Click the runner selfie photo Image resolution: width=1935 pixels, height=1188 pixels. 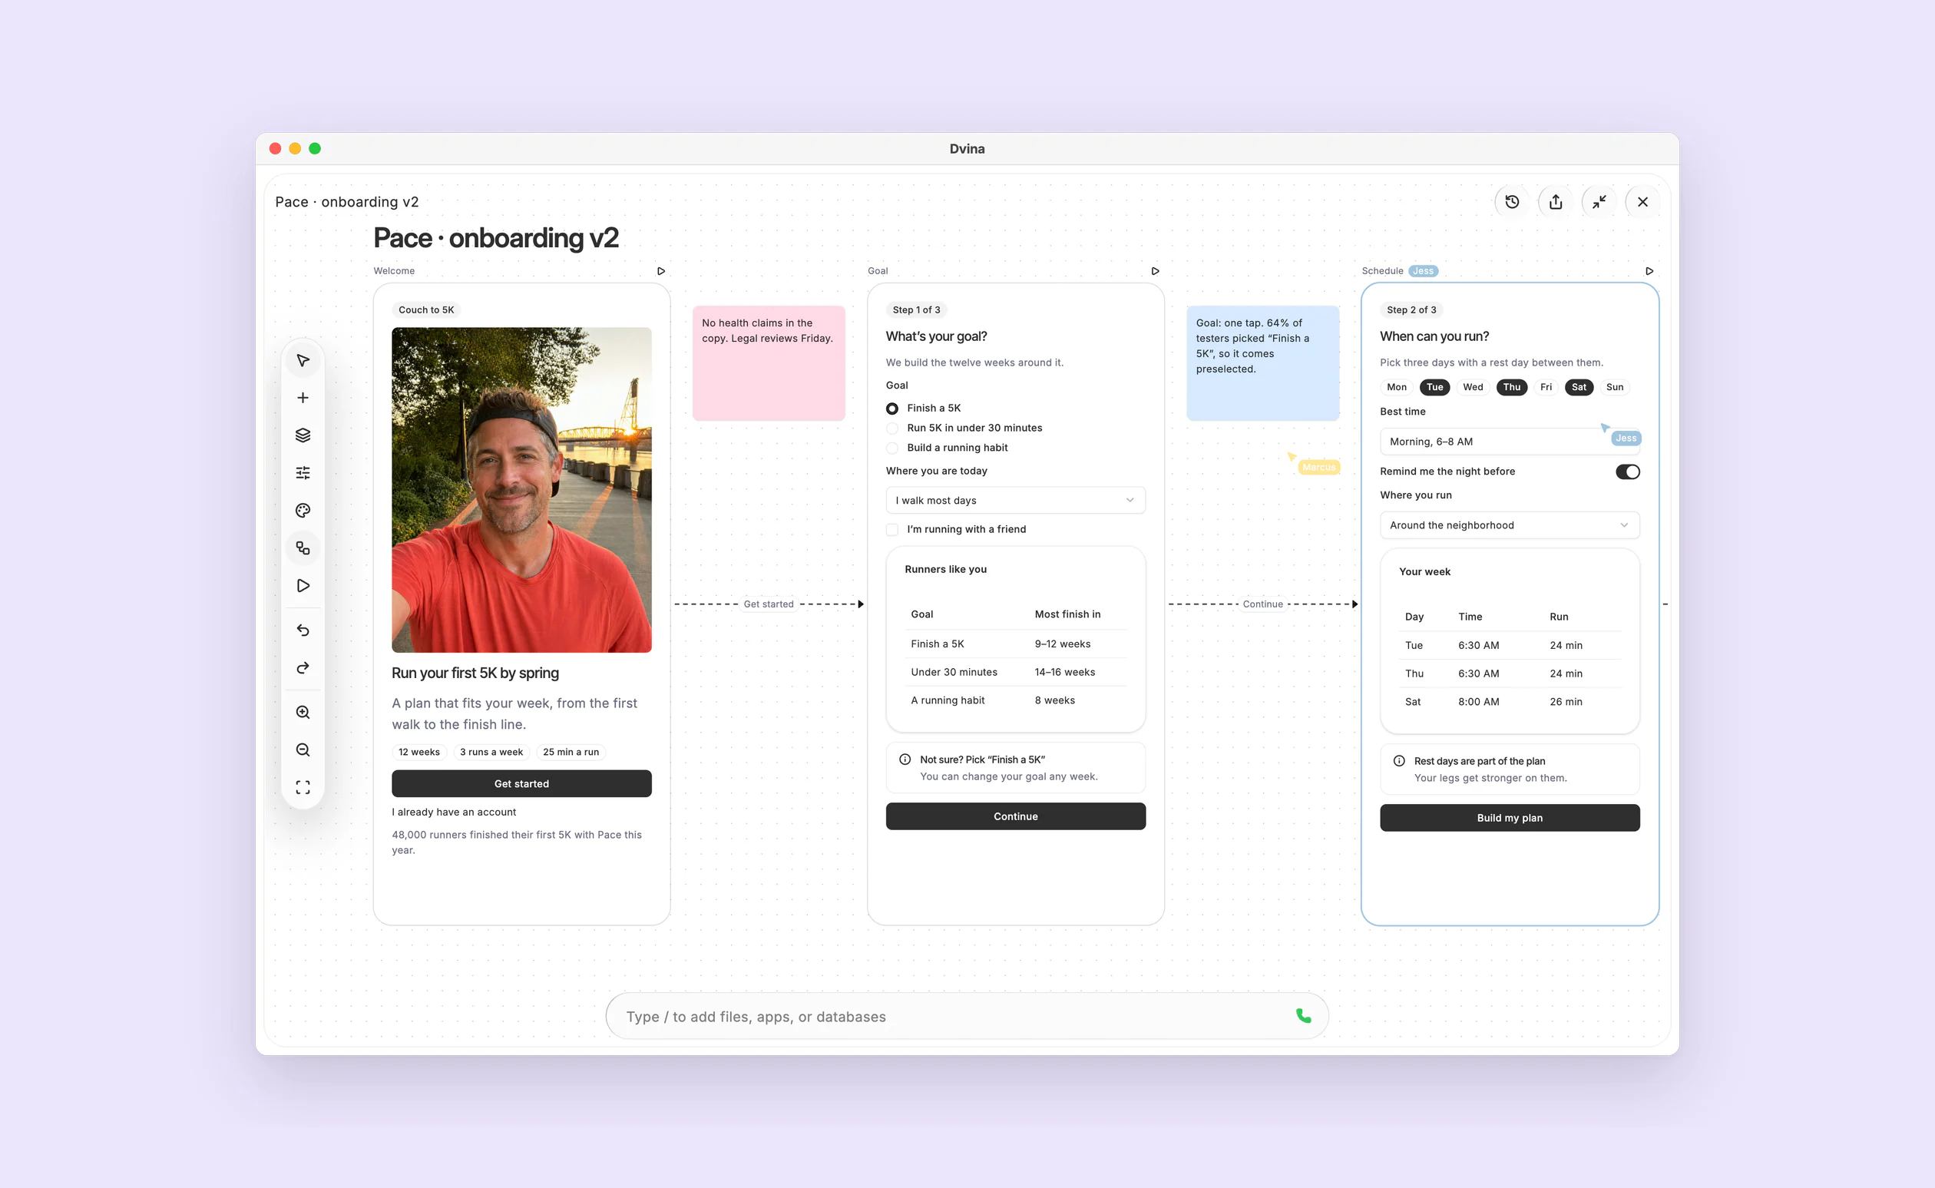click(x=521, y=489)
